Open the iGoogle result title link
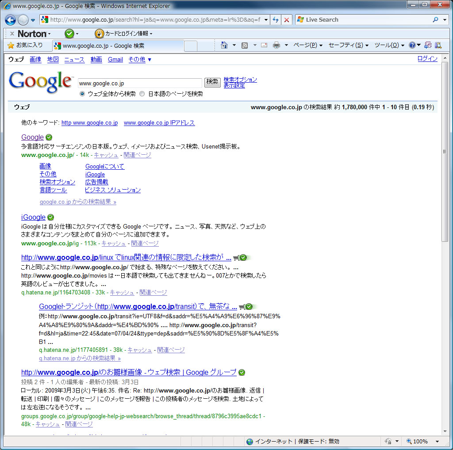Viewport: 453px width, 450px height. click(x=33, y=217)
